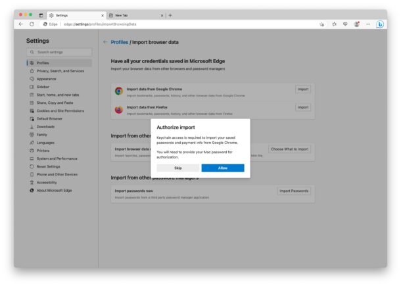Close the New Tab tab
The image size is (401, 286).
pyautogui.click(x=162, y=16)
